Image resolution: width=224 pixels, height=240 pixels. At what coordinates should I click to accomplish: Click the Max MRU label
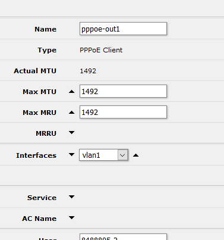(x=40, y=113)
